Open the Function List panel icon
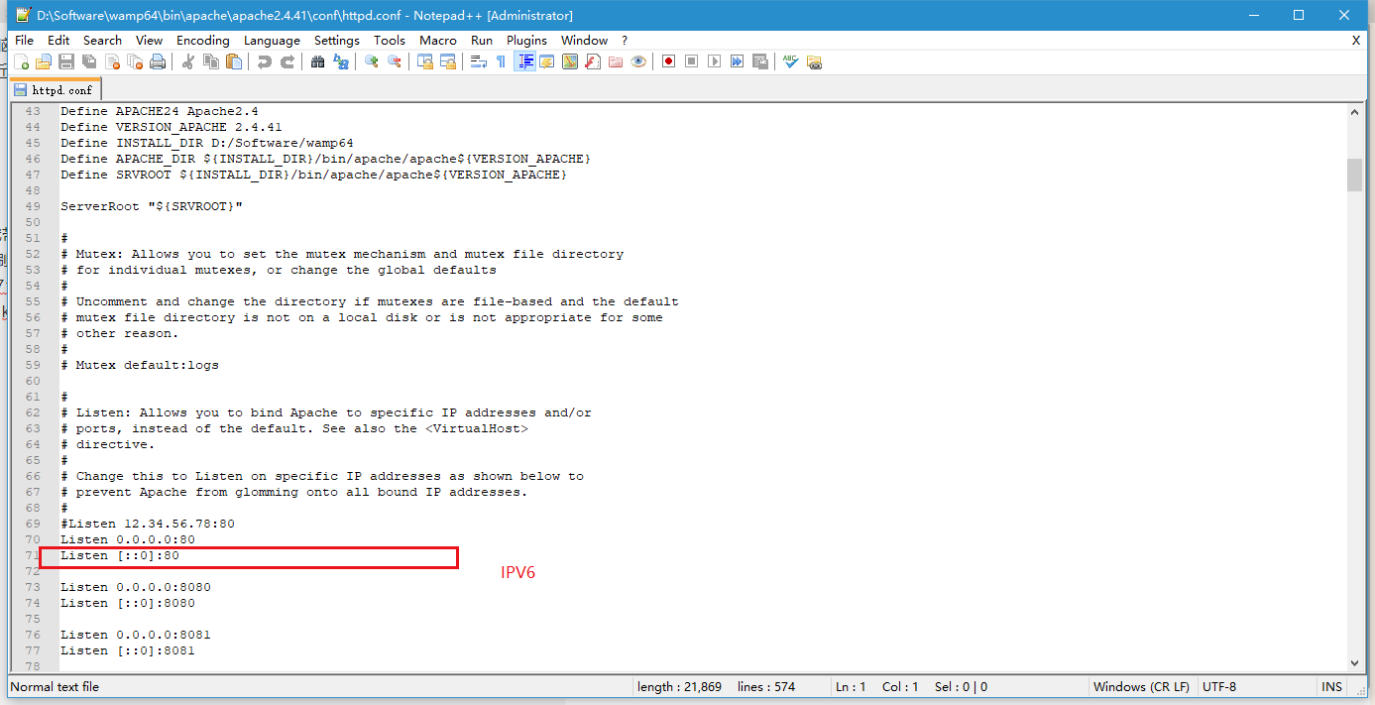 click(592, 61)
